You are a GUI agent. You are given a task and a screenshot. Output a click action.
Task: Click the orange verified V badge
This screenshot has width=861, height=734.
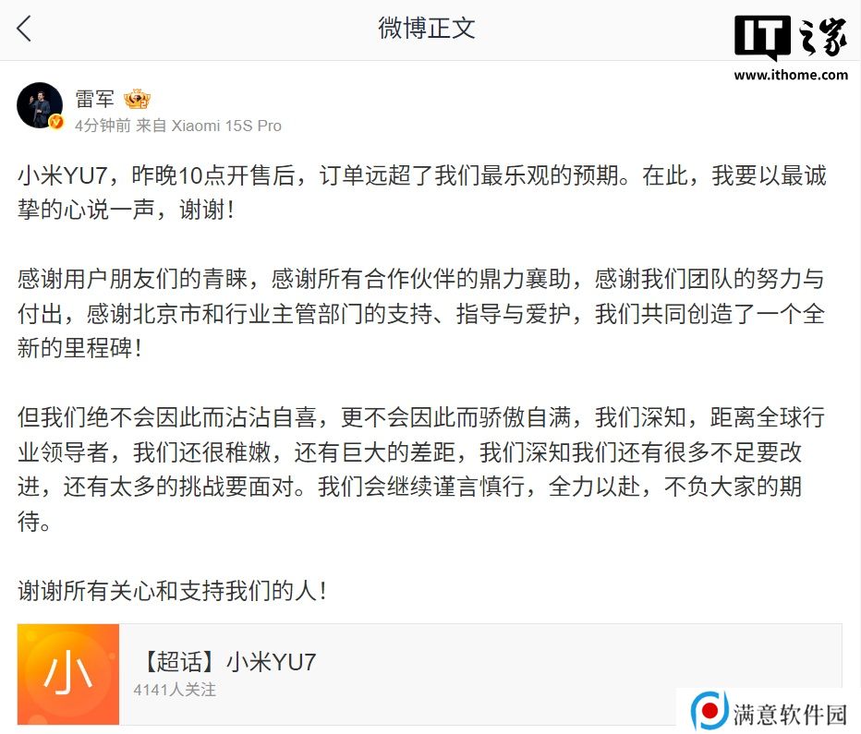coord(56,122)
